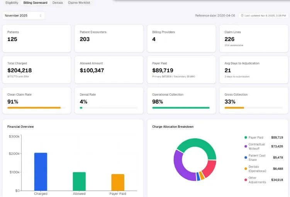
Task: Click the Clean Claim Rate progress bar
Action: pyautogui.click(x=36, y=108)
